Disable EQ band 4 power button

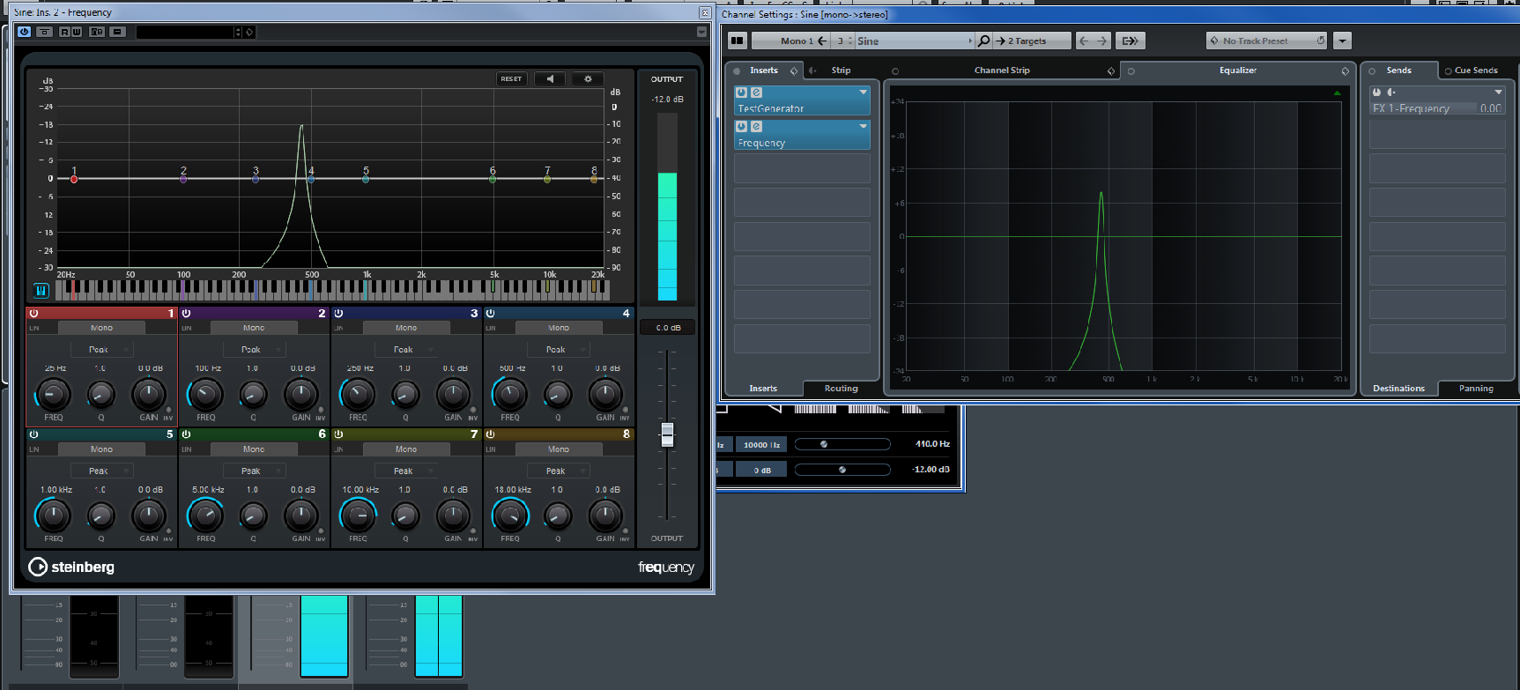tap(491, 314)
